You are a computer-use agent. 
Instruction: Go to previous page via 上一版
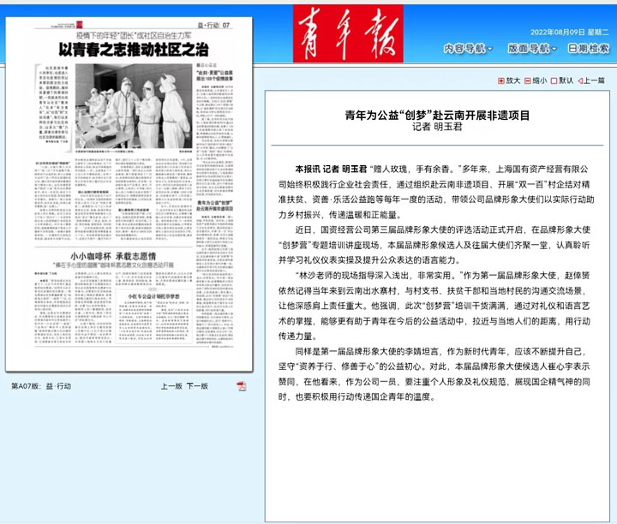tap(171, 386)
